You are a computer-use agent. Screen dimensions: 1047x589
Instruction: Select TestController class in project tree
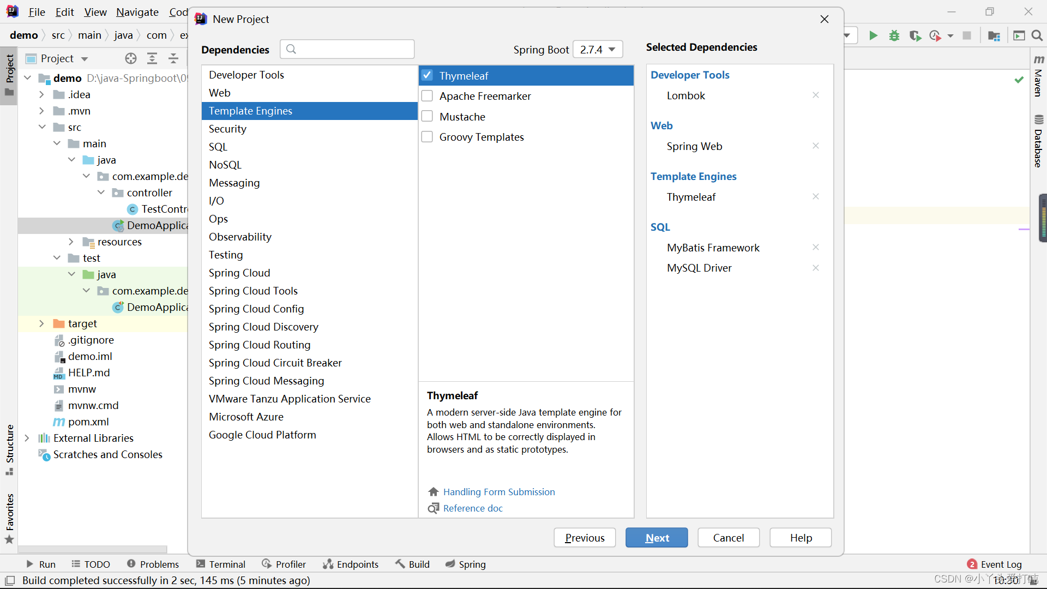point(158,209)
